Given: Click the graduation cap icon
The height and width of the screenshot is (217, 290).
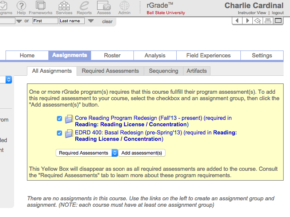Looking at the screenshot, I should click(x=257, y=21).
